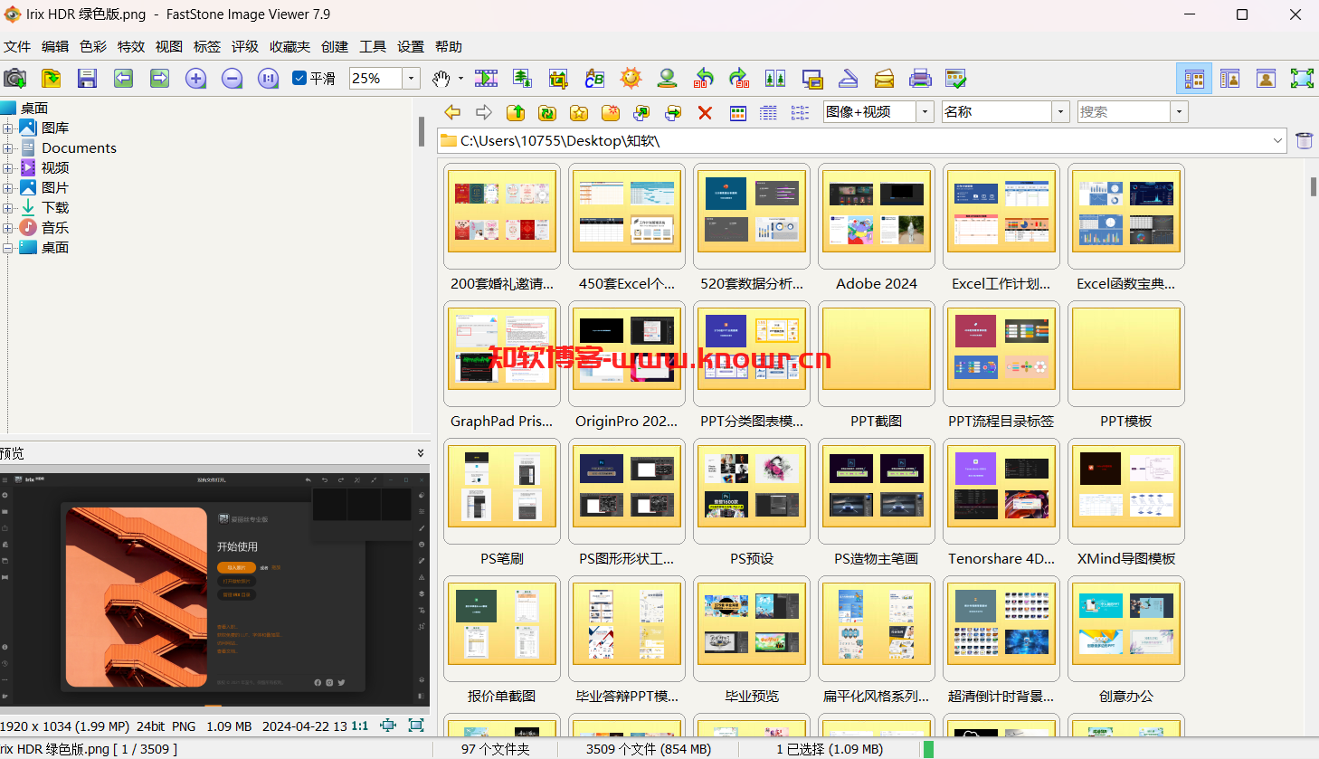The width and height of the screenshot is (1319, 759).
Task: Click the Print printer icon
Action: pos(920,79)
